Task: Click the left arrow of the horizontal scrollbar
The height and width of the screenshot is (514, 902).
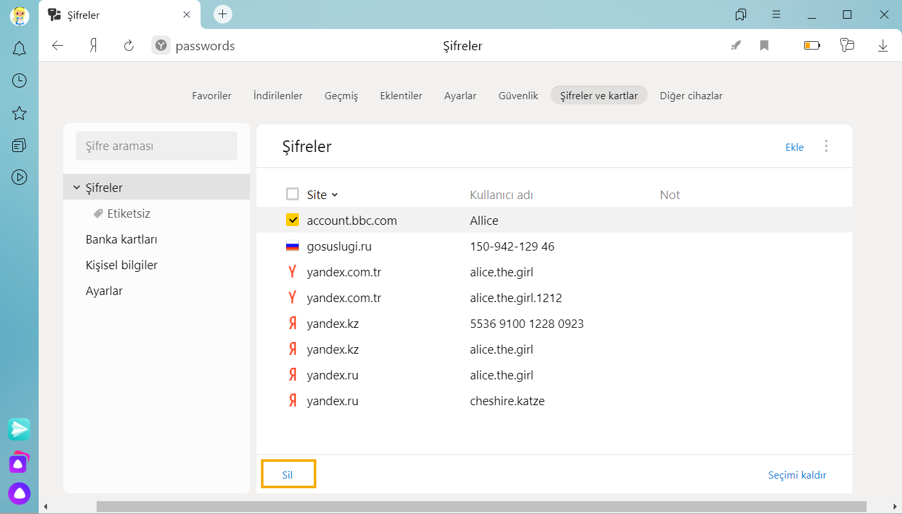Action: (x=45, y=507)
